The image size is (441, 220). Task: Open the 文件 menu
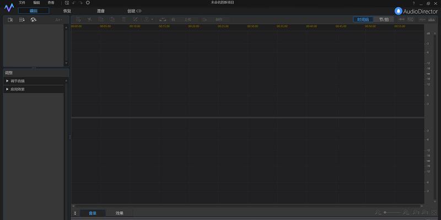22,3
